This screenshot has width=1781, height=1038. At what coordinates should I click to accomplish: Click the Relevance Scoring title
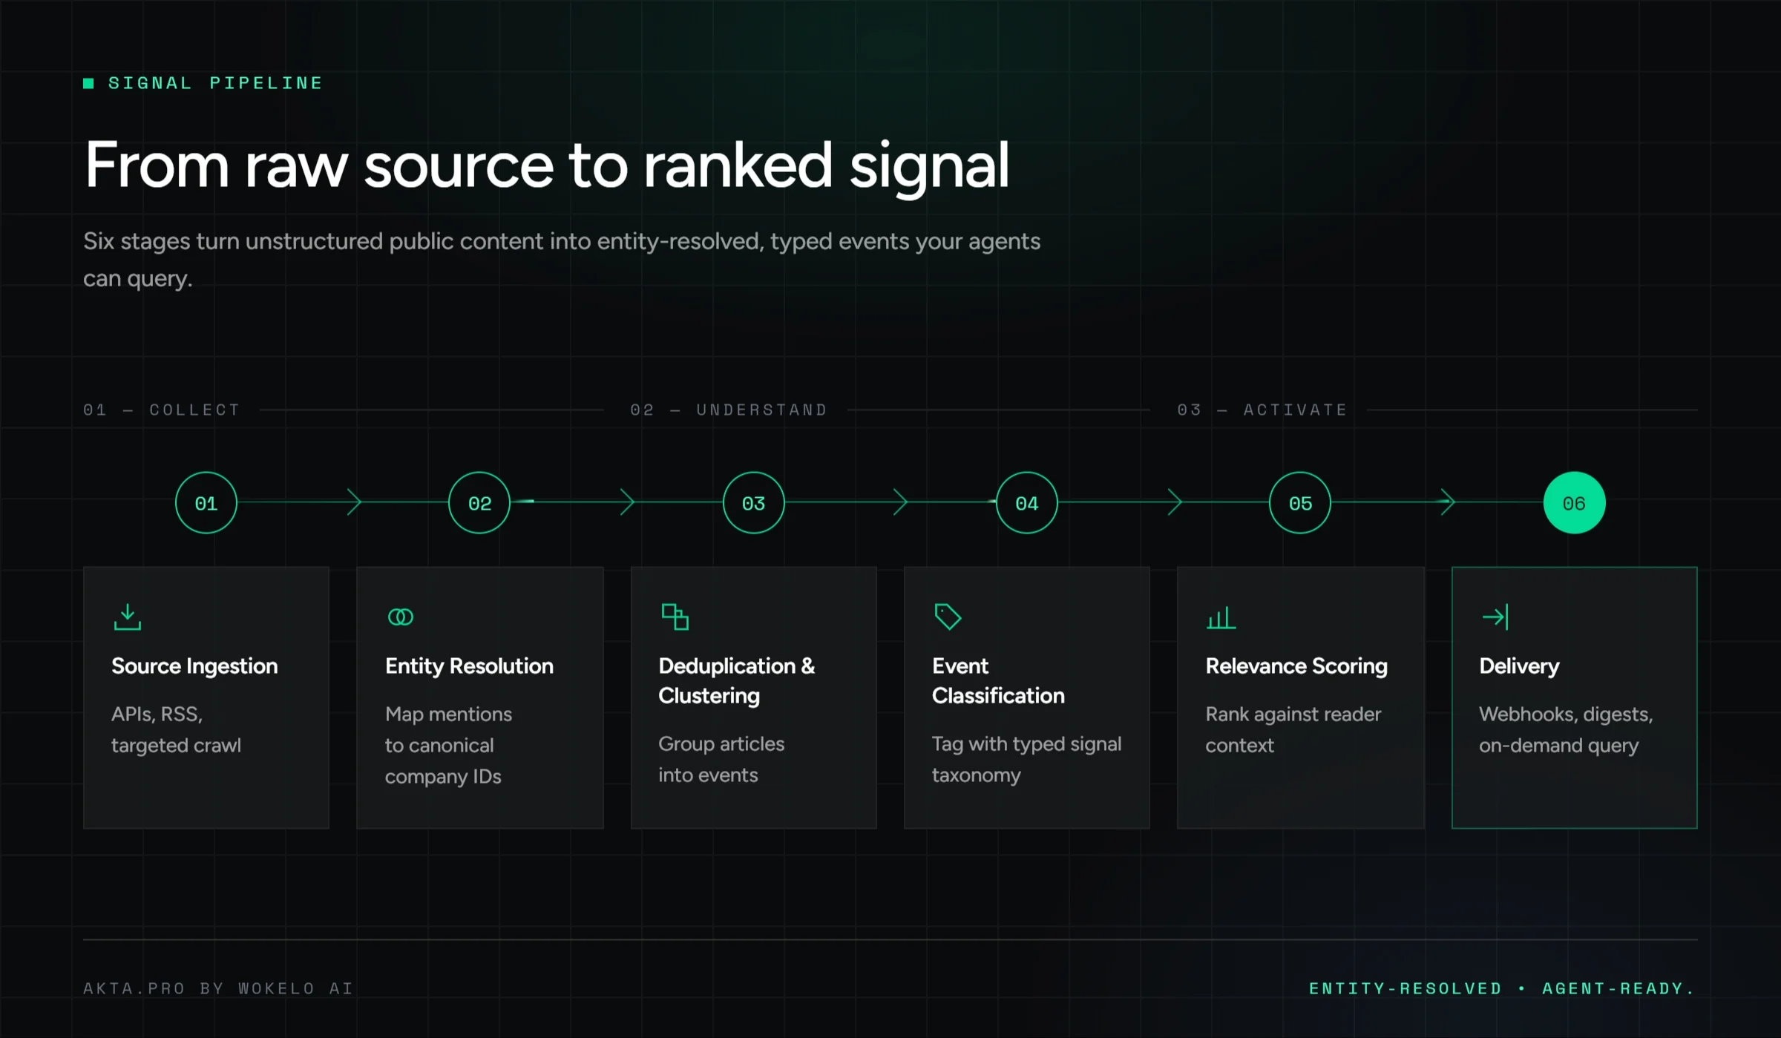pyautogui.click(x=1296, y=666)
